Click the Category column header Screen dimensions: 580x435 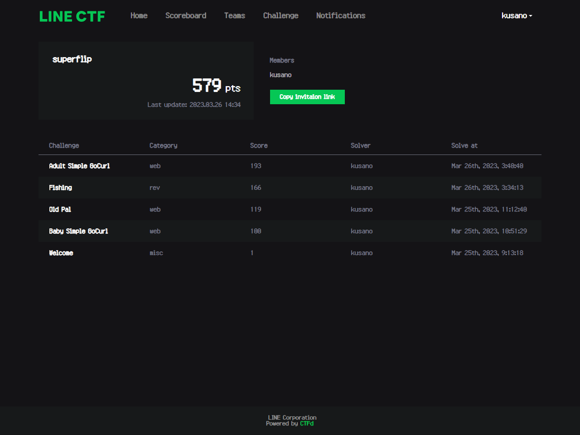click(x=163, y=145)
